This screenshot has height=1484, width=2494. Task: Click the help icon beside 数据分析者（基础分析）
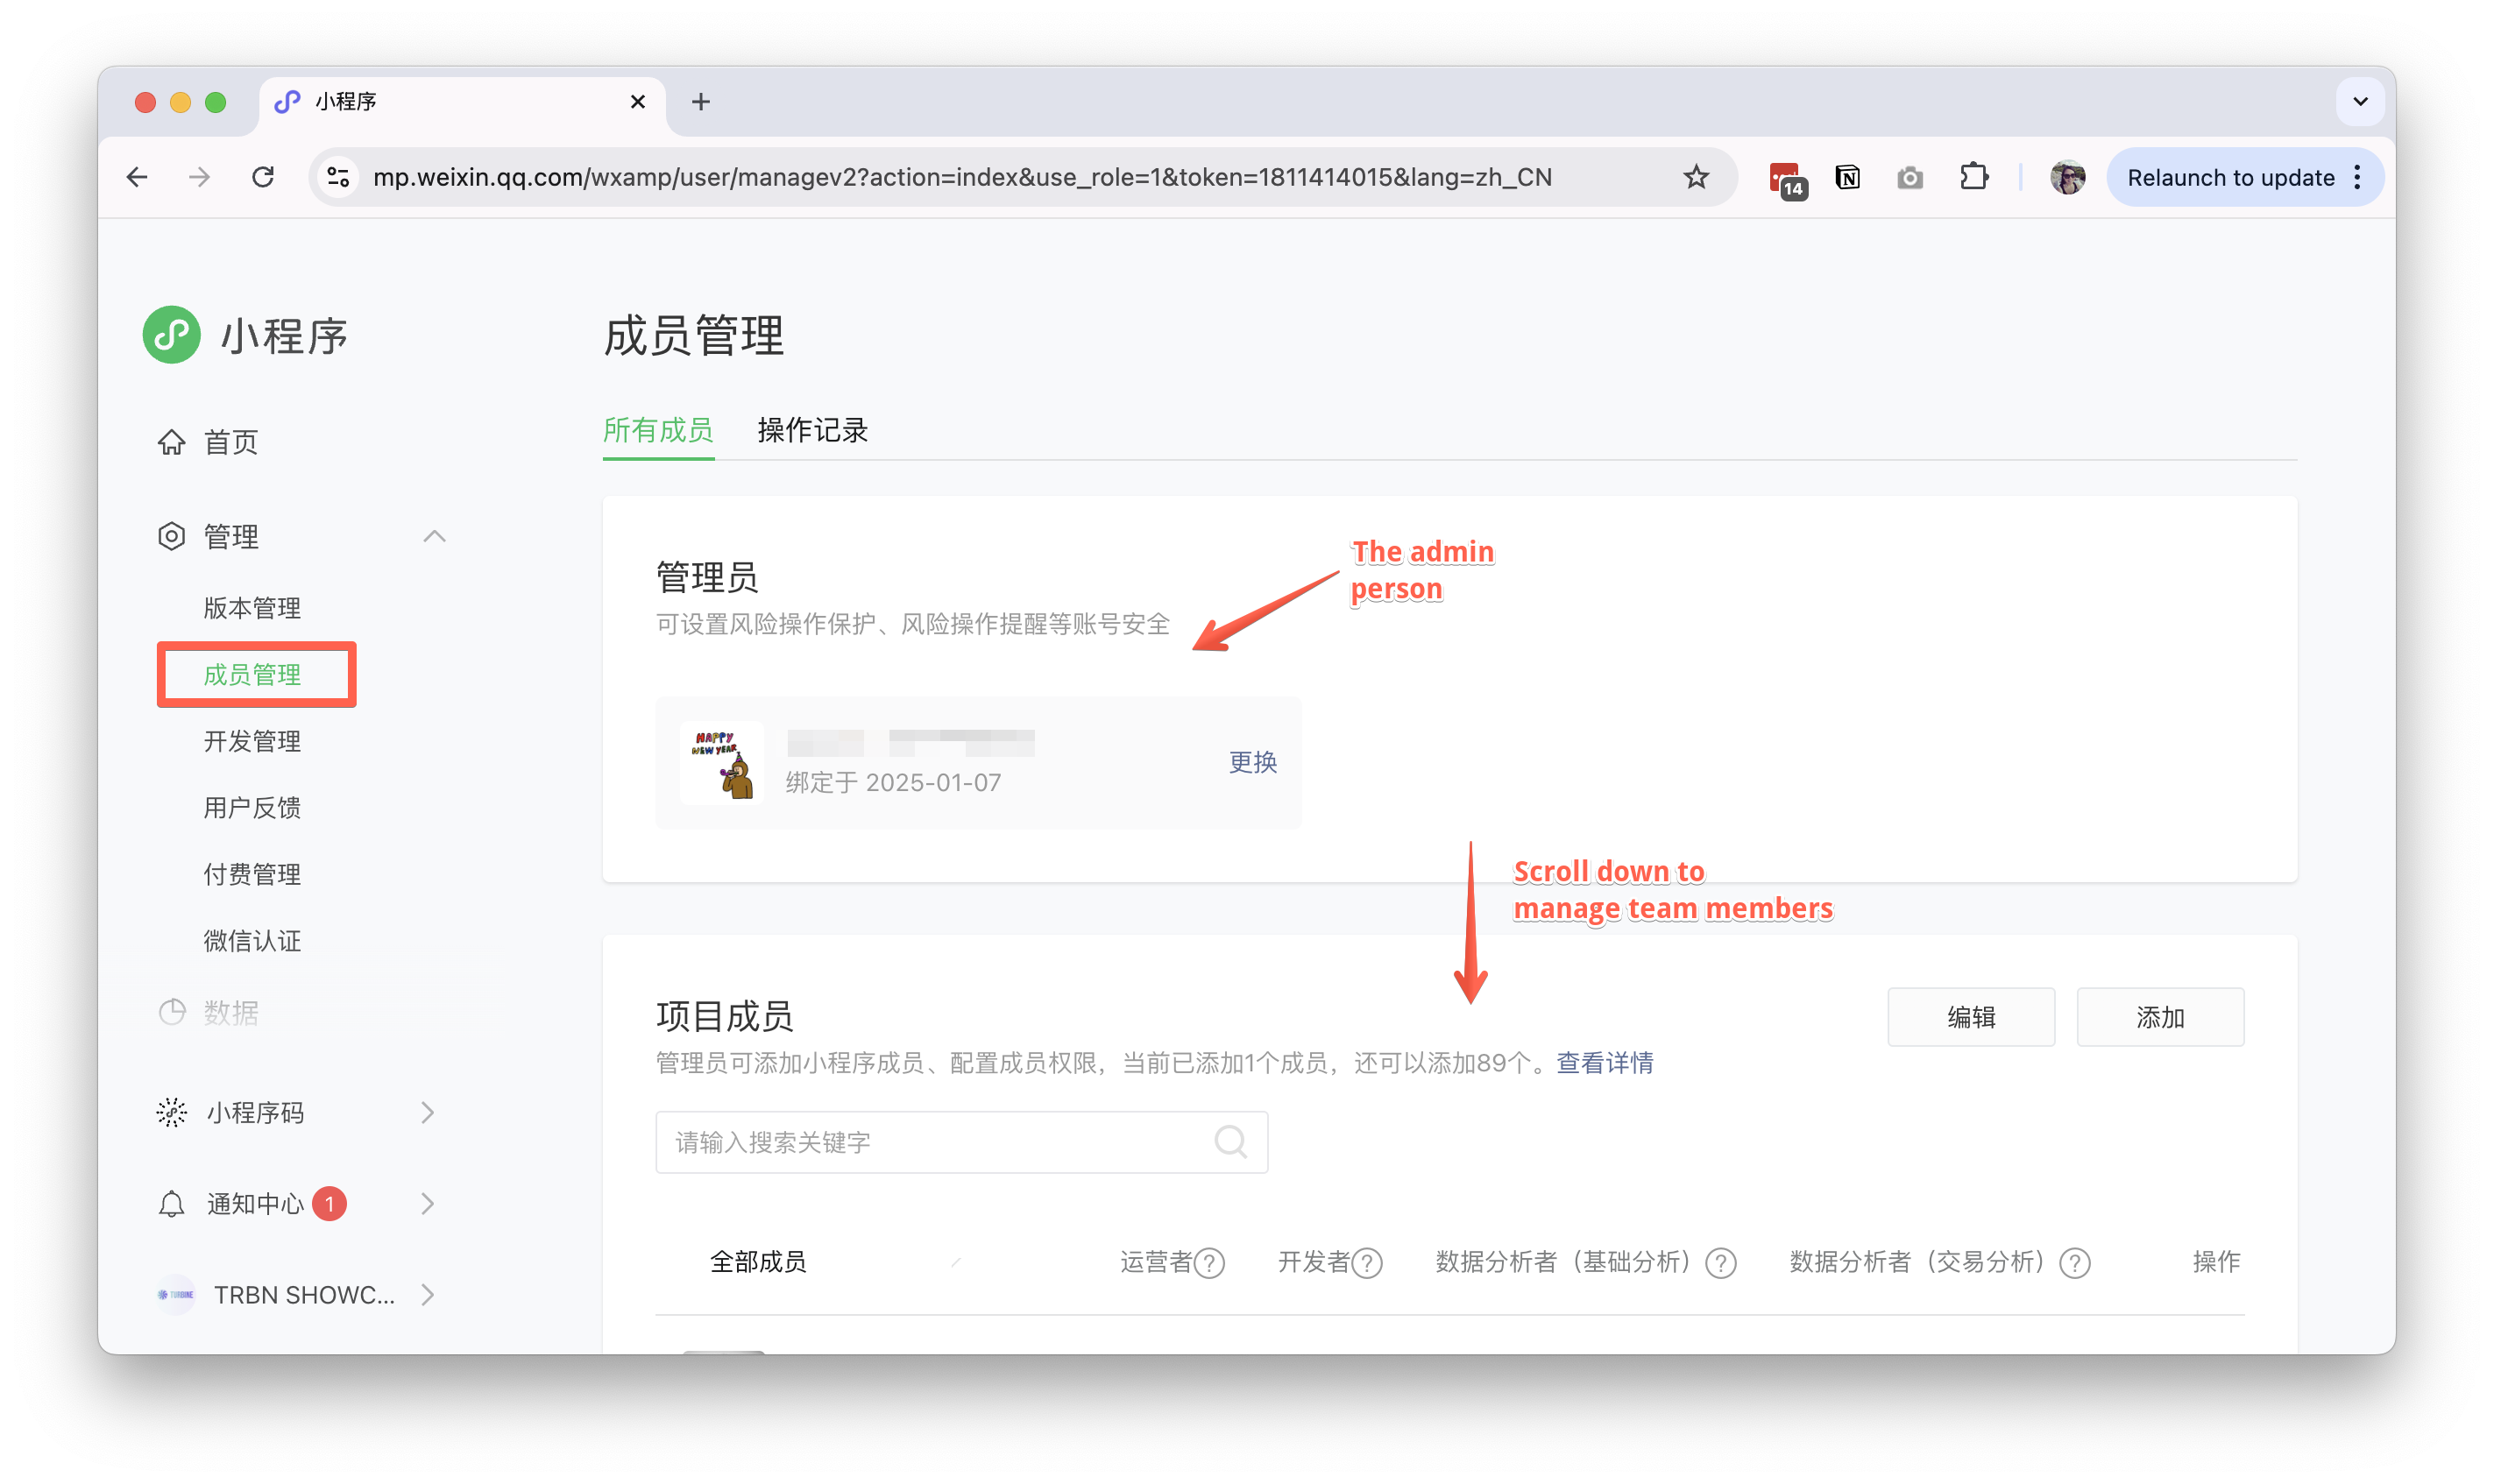1720,1263
